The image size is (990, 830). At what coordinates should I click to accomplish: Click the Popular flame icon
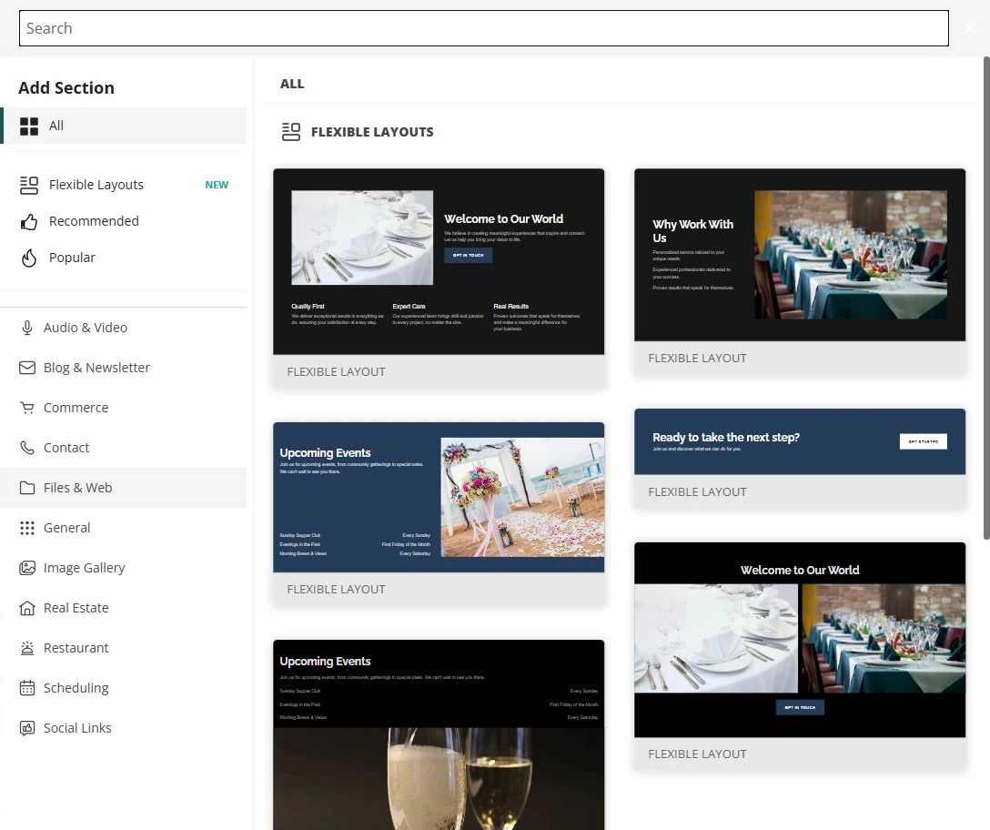point(29,258)
